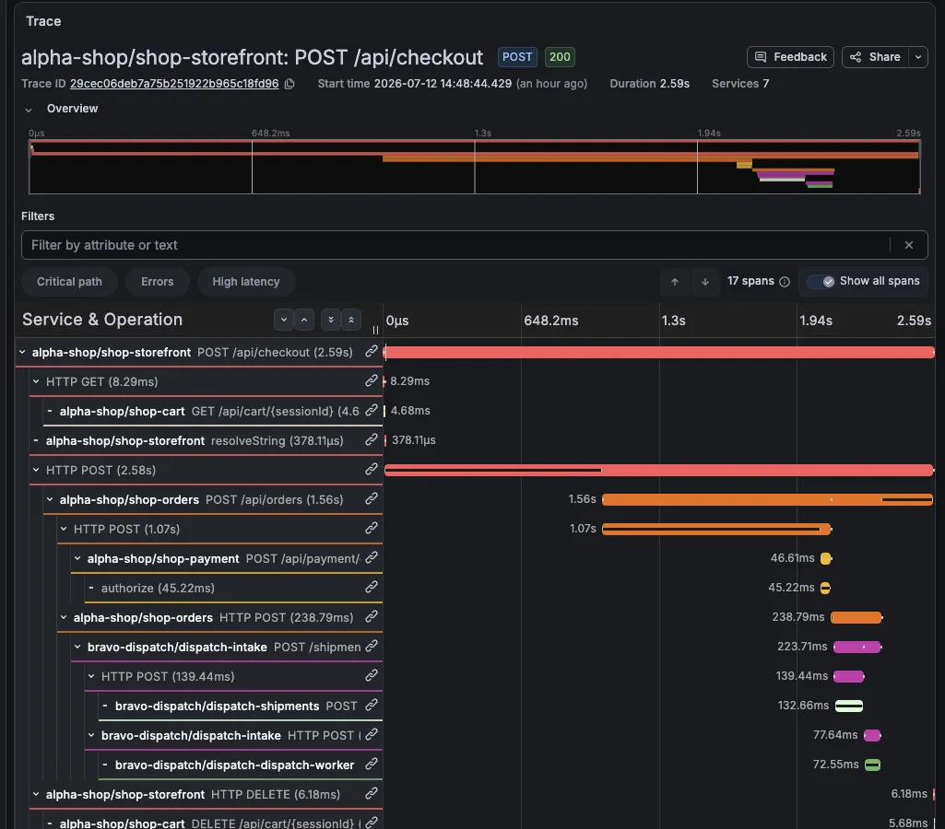Expand all spans (double down chevron)
This screenshot has width=945, height=829.
(x=331, y=320)
